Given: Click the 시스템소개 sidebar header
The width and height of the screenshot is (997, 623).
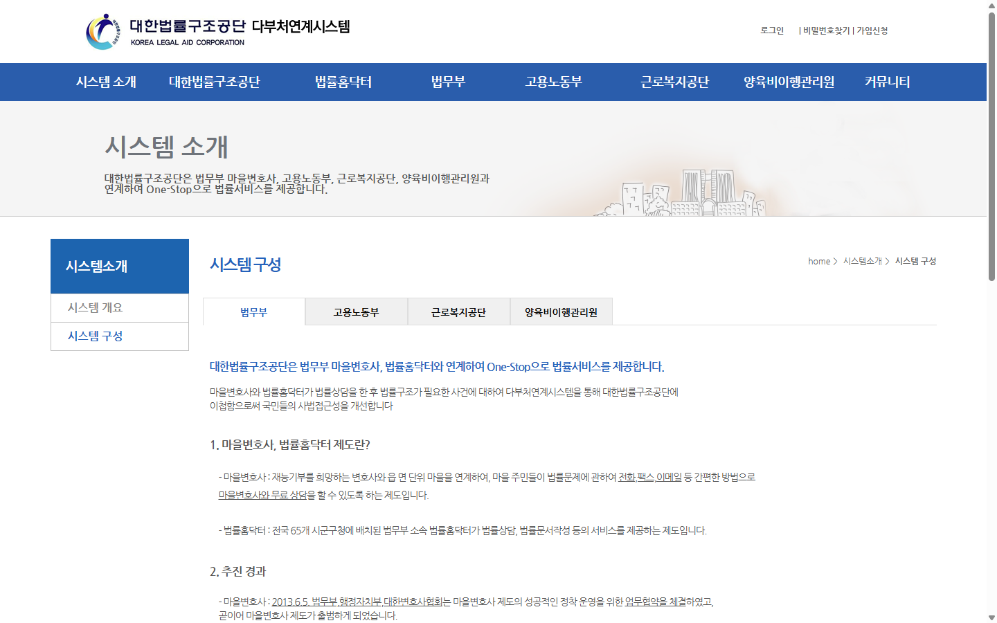Looking at the screenshot, I should coord(120,267).
